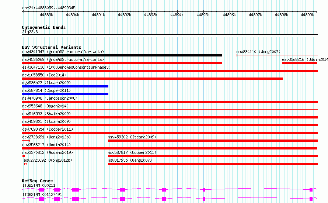Open the esv3568216 (Uddin2014) variant label

coord(305,59)
